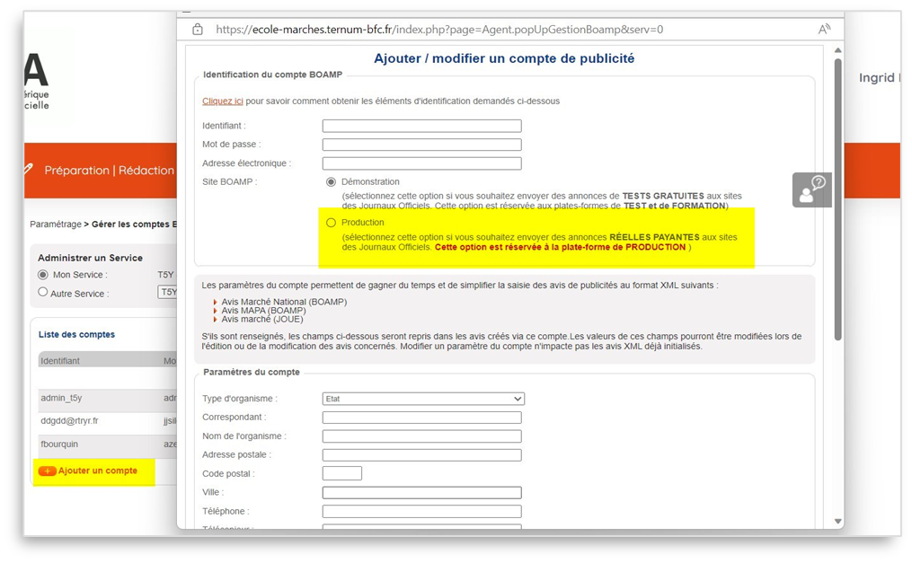This screenshot has width=912, height=563.
Task: Click the pencil icon beside Préparation
Action: tap(29, 169)
